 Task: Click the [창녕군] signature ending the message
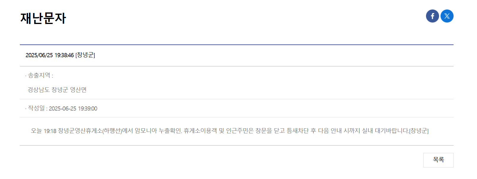(419, 131)
